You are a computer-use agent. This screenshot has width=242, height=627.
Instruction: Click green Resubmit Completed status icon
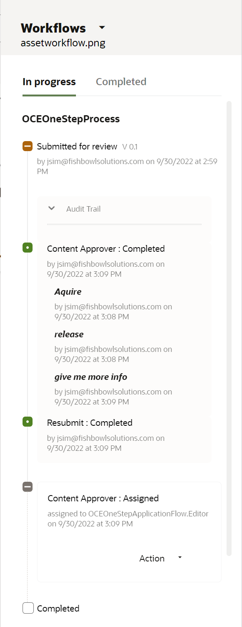click(x=28, y=422)
